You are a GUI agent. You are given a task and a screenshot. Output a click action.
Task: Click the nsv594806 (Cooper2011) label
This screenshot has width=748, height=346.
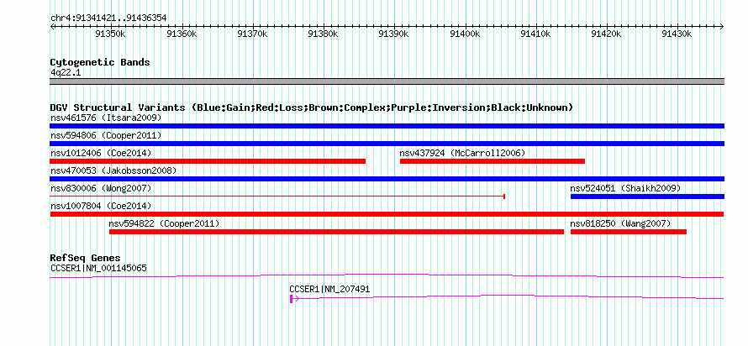coord(106,135)
